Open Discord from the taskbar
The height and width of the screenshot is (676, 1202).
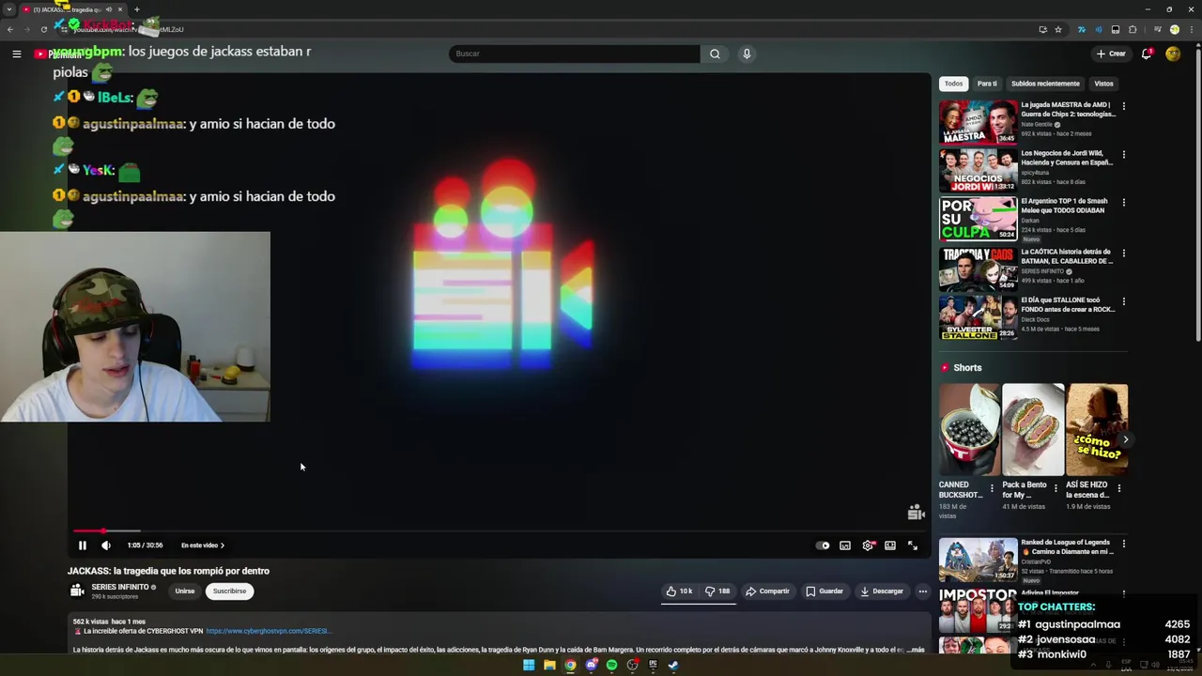tap(591, 666)
